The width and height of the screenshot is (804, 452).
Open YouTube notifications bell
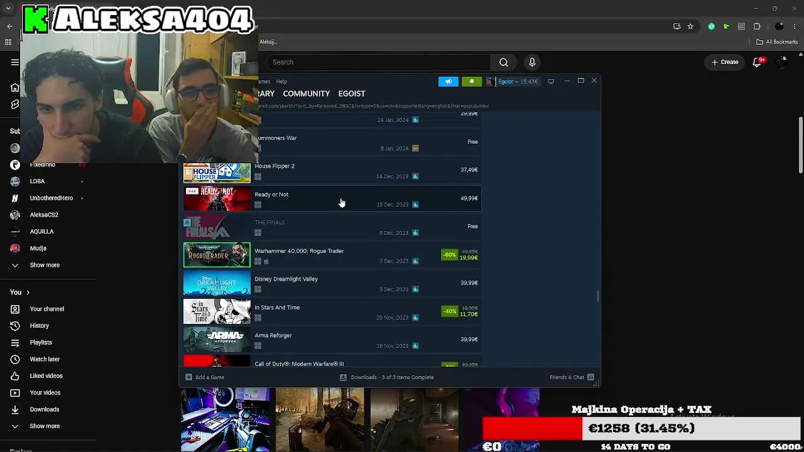[x=757, y=62]
